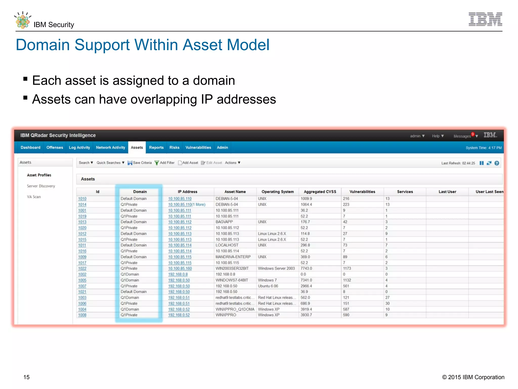
Task: Go to the Log Activity tab
Action: coord(79,147)
